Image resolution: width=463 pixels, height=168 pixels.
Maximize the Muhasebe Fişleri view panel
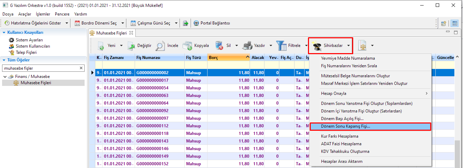pyautogui.click(x=456, y=32)
